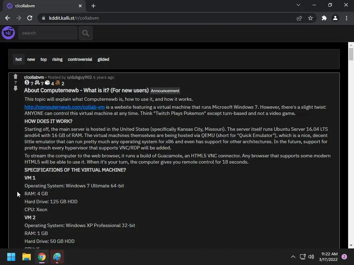This screenshot has width=354, height=265.
Task: Bookmark this page with the star icon
Action: (310, 18)
